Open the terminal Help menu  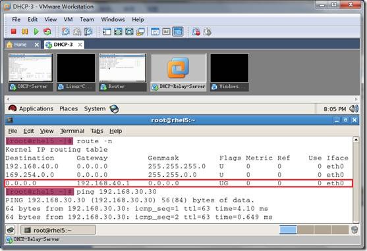click(x=115, y=131)
